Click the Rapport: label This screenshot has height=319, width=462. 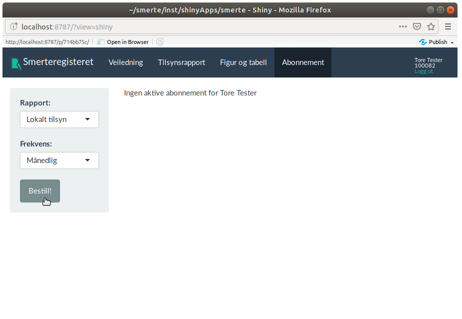[x=35, y=103]
